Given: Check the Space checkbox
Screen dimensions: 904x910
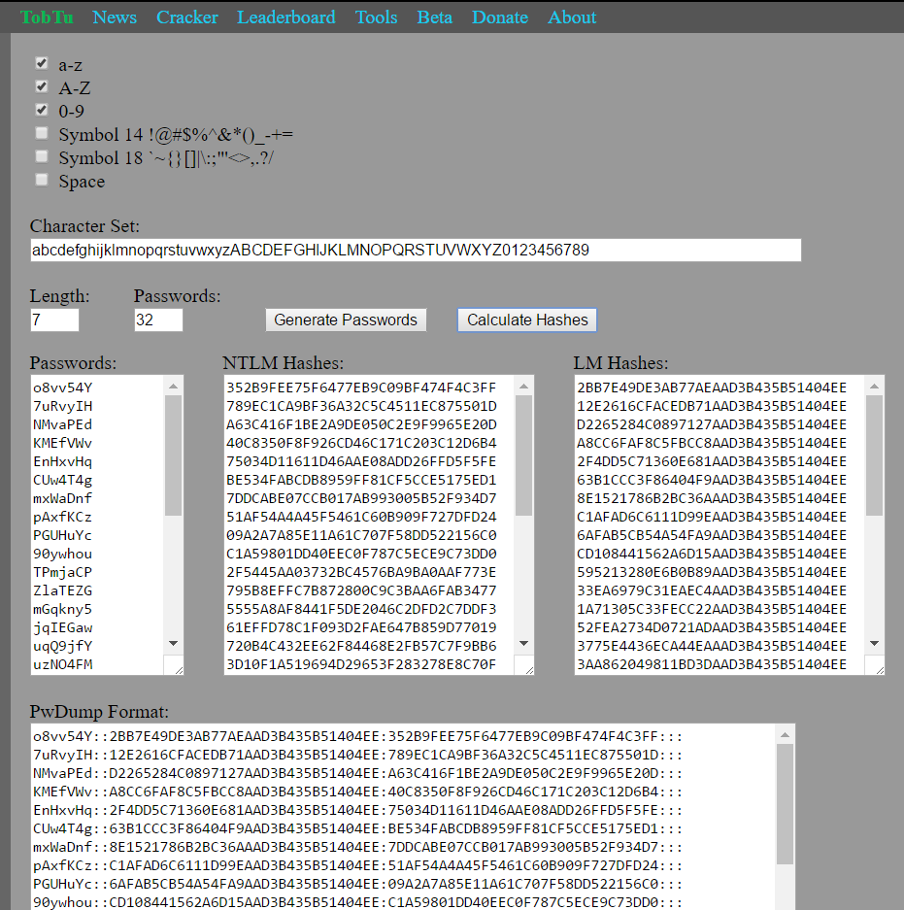Looking at the screenshot, I should click(x=41, y=179).
